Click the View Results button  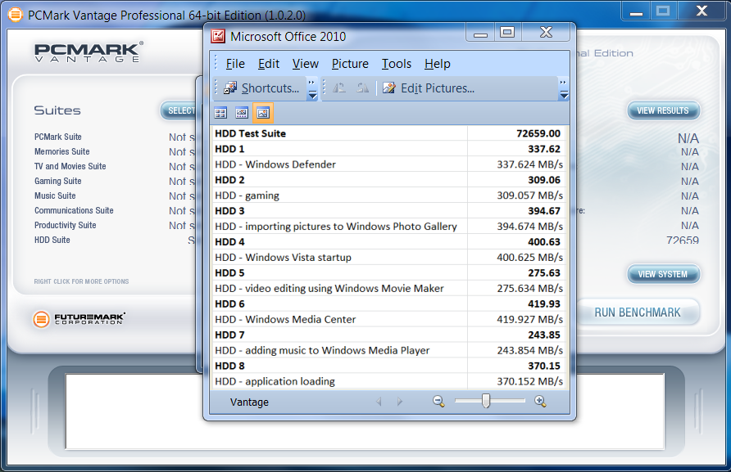point(663,110)
